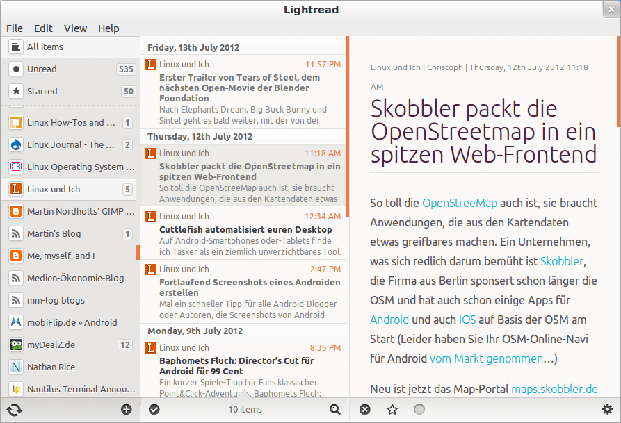Click the All items list icon
The width and height of the screenshot is (621, 423).
pos(14,47)
